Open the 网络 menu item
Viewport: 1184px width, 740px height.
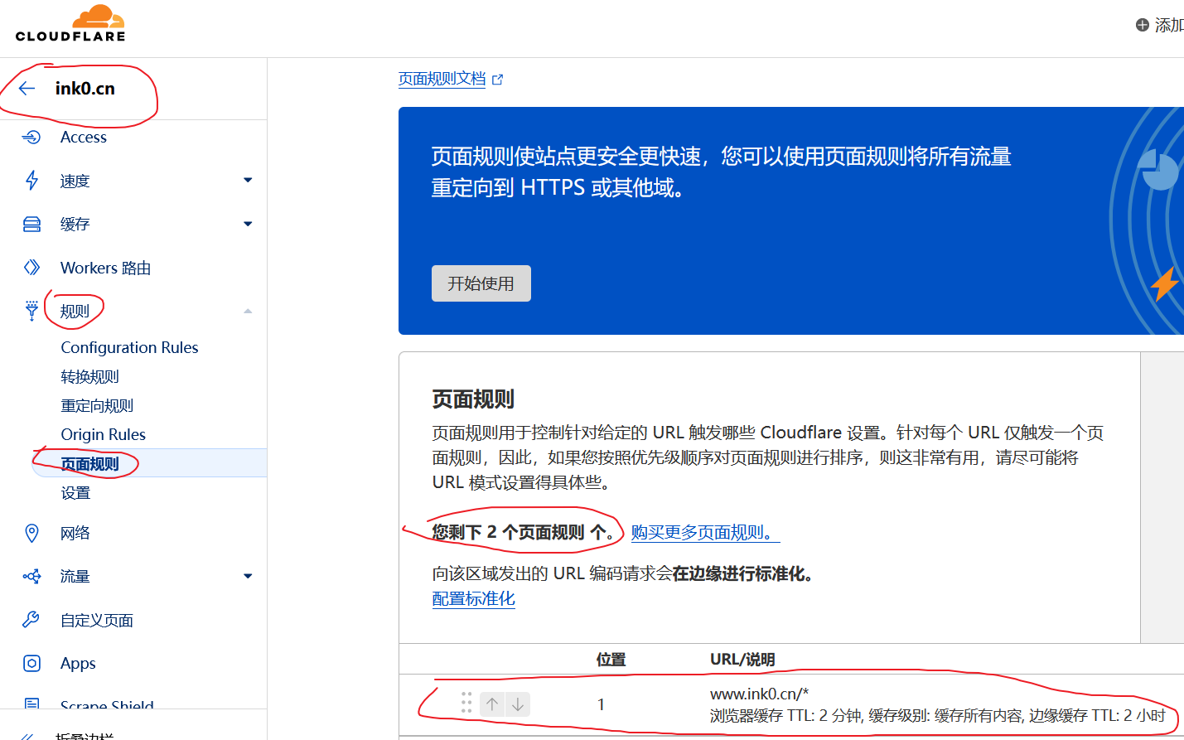(75, 533)
